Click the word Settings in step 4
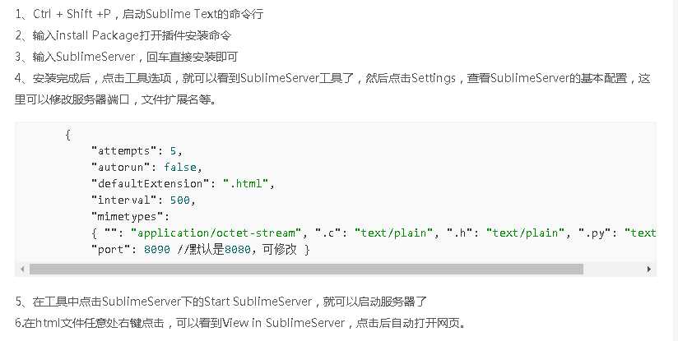Image resolution: width=678 pixels, height=341 pixels. tap(434, 78)
